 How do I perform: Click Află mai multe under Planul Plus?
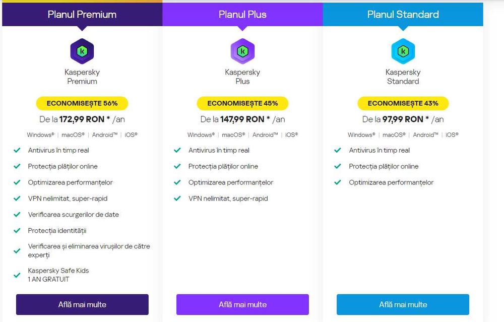[x=242, y=304]
